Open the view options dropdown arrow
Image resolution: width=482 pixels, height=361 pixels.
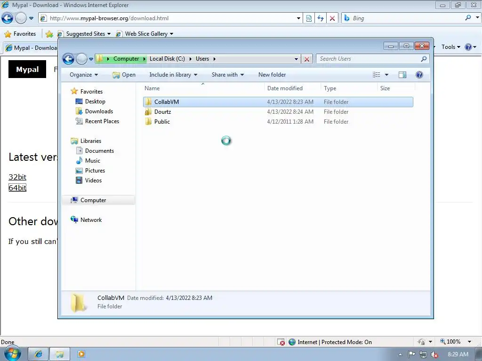pyautogui.click(x=387, y=75)
